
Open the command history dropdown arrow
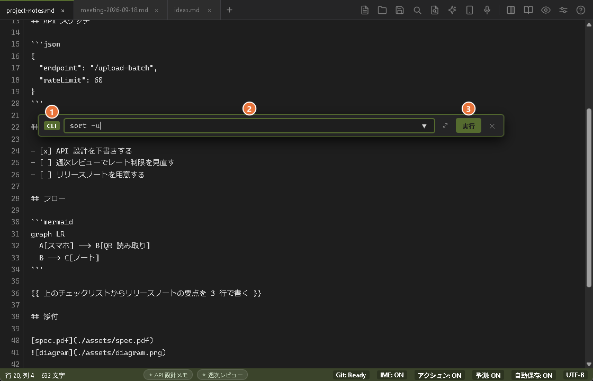424,126
